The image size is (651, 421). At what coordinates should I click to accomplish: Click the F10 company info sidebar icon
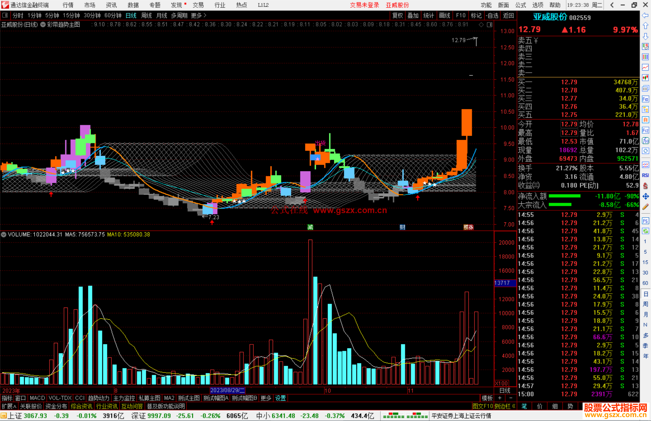pyautogui.click(x=645, y=99)
